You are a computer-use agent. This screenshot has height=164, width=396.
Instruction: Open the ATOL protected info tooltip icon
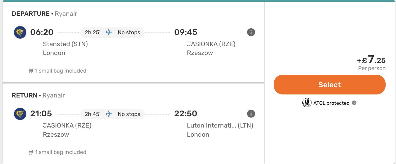[x=354, y=103]
